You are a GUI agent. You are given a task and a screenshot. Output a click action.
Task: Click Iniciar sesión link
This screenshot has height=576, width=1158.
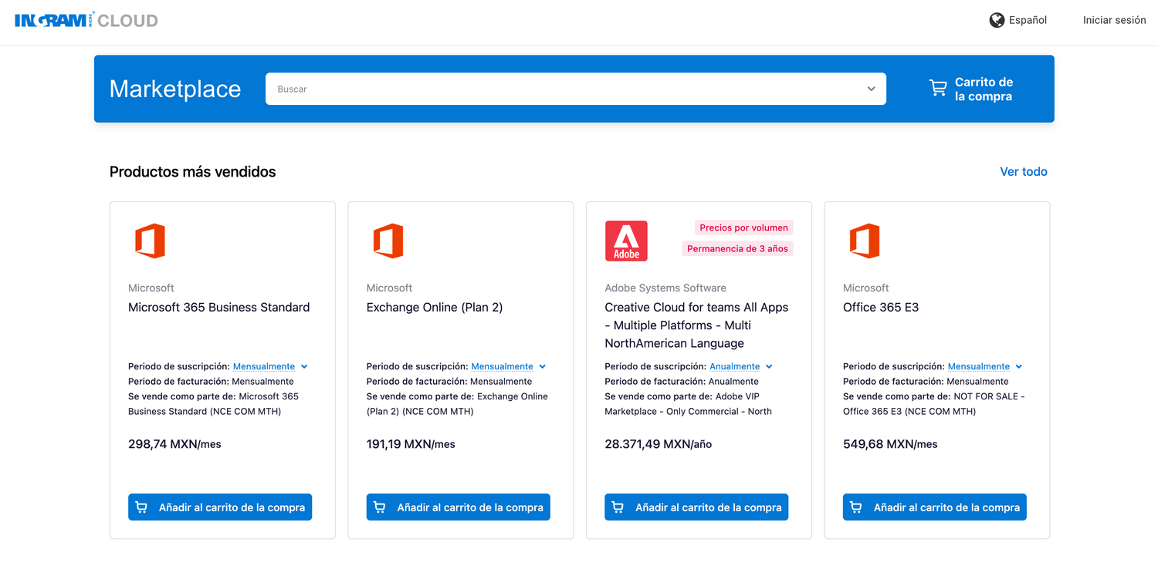pyautogui.click(x=1114, y=20)
